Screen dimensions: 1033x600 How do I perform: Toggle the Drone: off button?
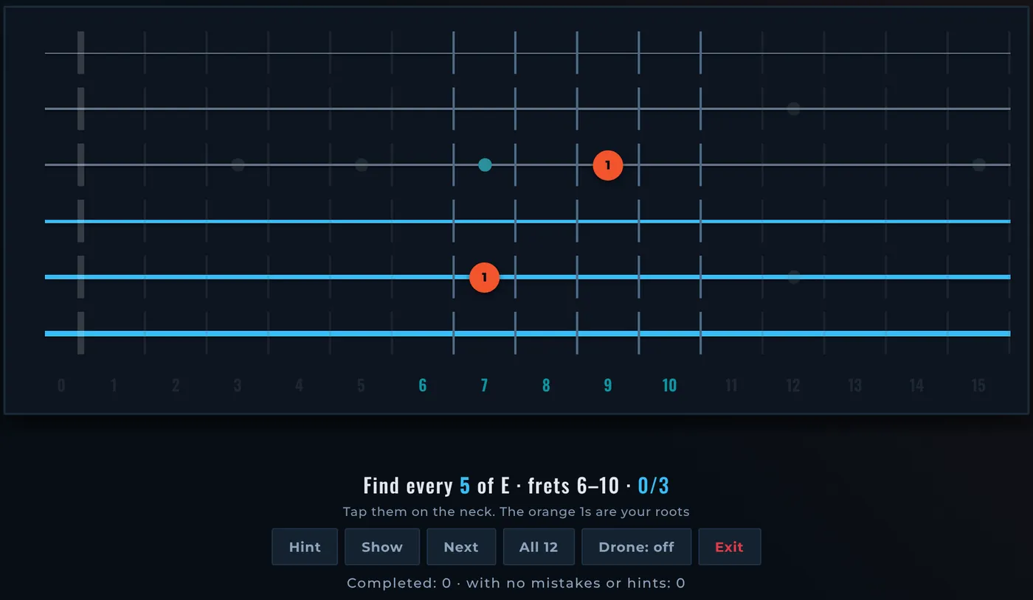coord(637,547)
